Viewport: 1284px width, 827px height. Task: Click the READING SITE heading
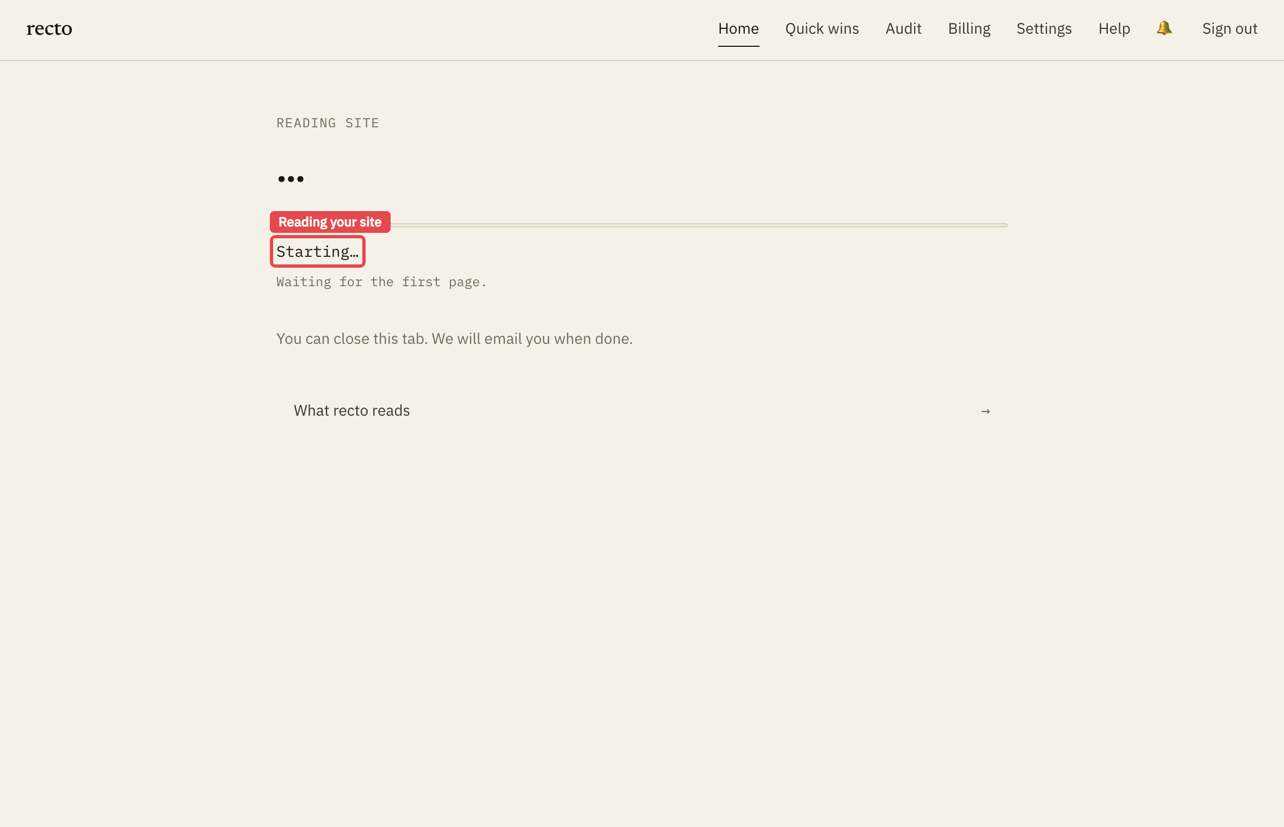pos(328,123)
